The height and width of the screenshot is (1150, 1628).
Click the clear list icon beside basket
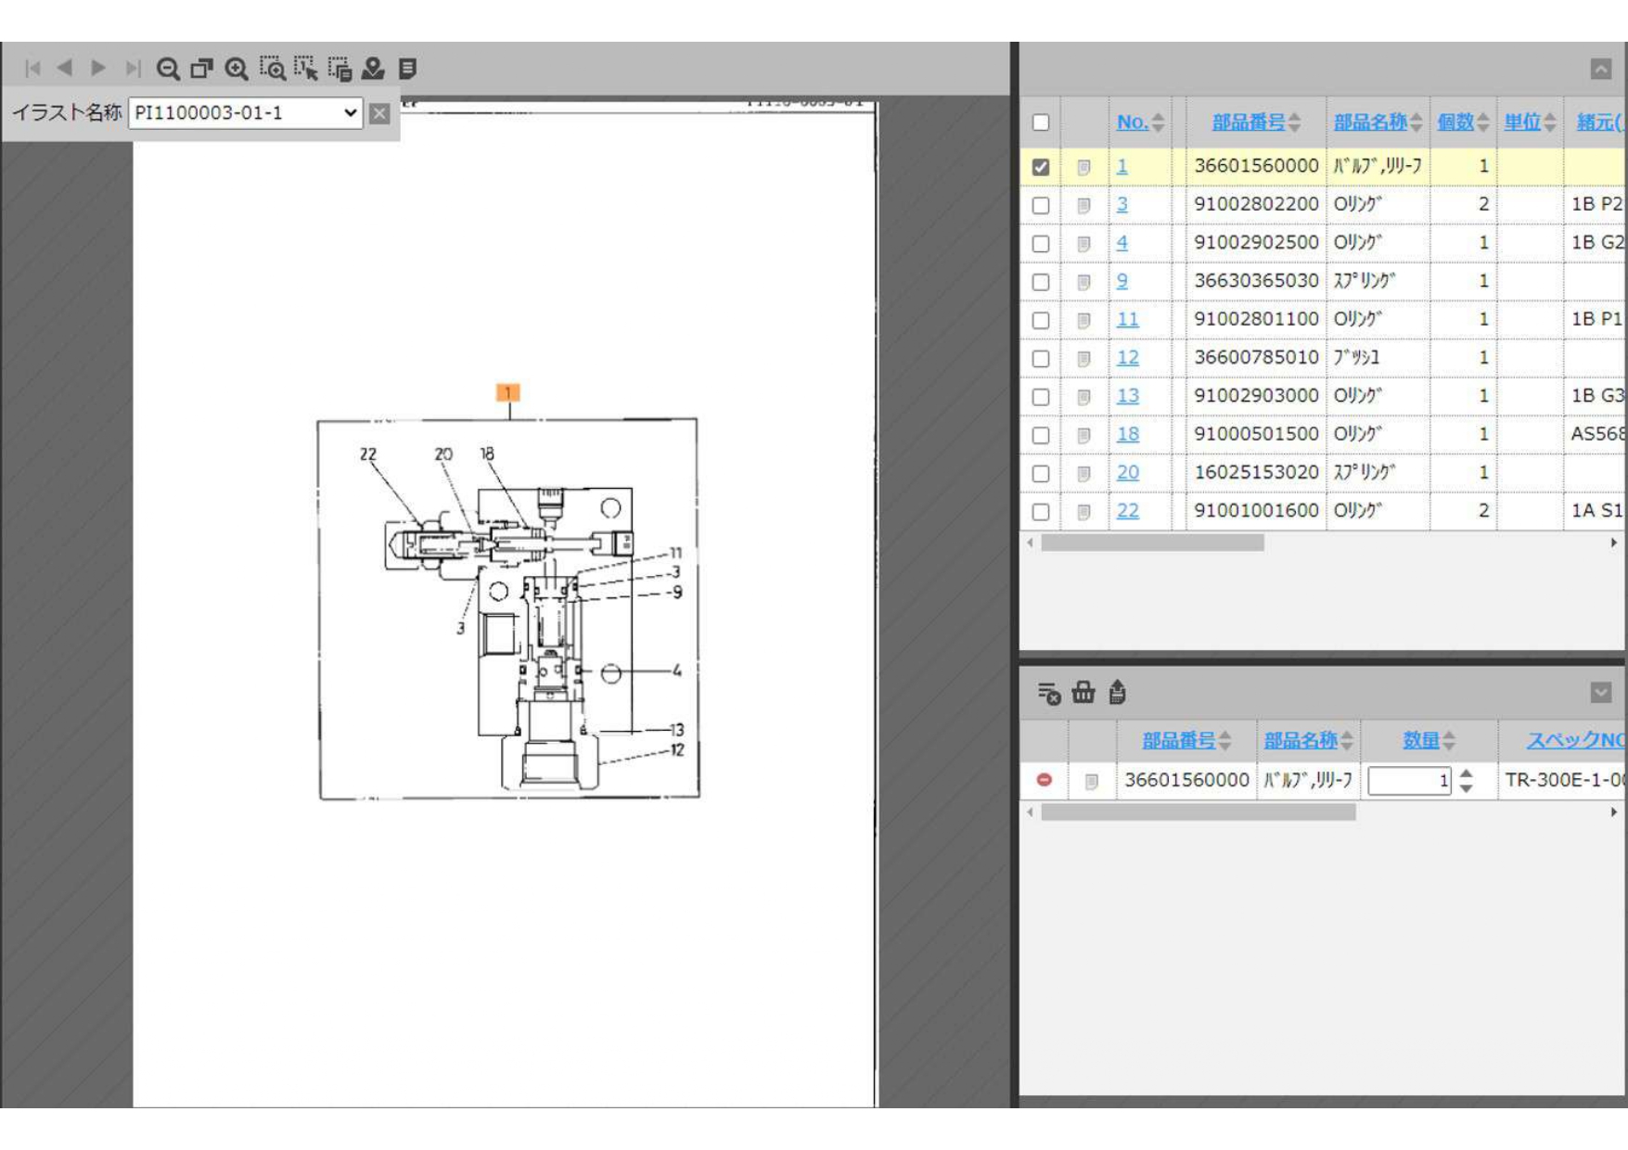pos(1048,693)
